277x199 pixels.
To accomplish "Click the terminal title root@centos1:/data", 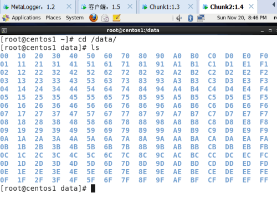I will (133, 30).
